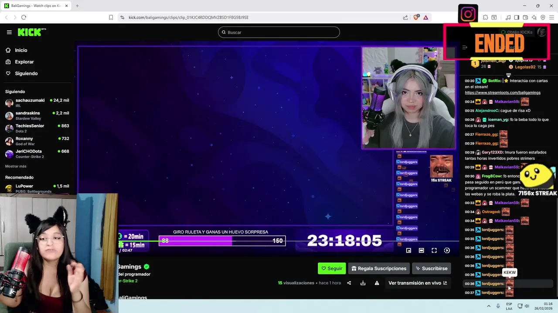Open Roxanny God of War channel
The image size is (558, 313).
(x=37, y=141)
